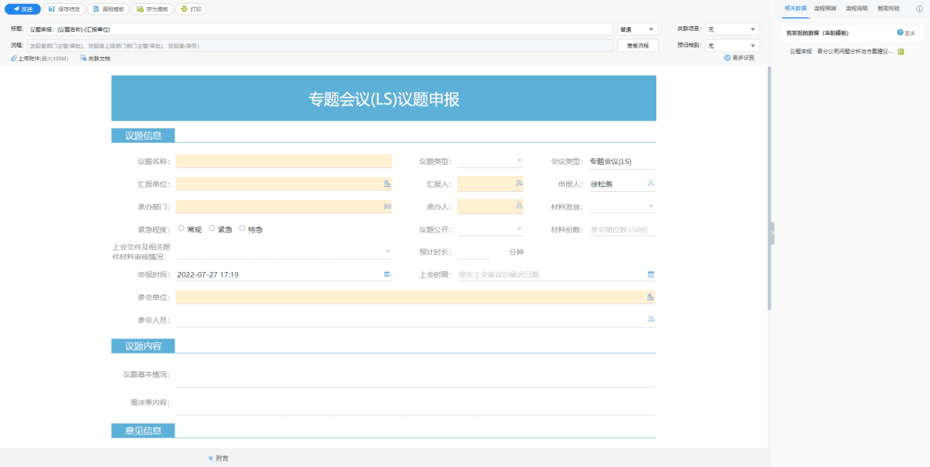Open 预归档到 dropdown
Viewport: 930px width, 467px height.
[x=732, y=46]
